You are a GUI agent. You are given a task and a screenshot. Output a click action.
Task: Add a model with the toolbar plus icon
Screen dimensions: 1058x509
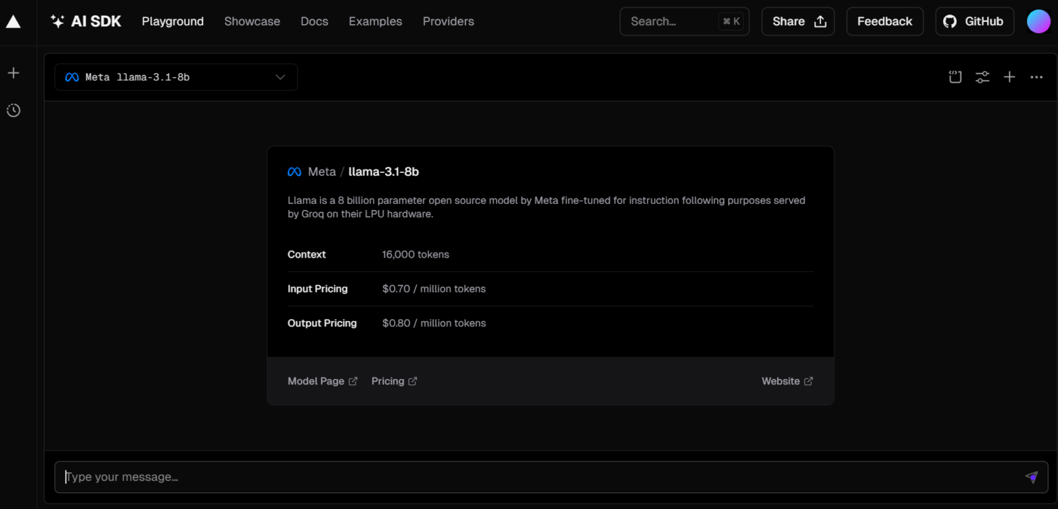1009,77
